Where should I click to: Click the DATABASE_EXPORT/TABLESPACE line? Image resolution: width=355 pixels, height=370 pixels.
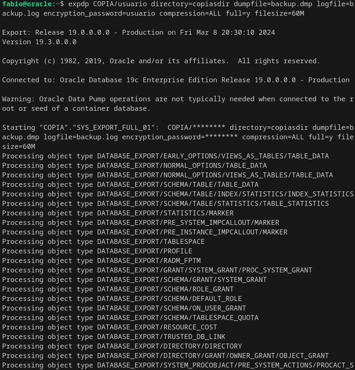(x=103, y=241)
